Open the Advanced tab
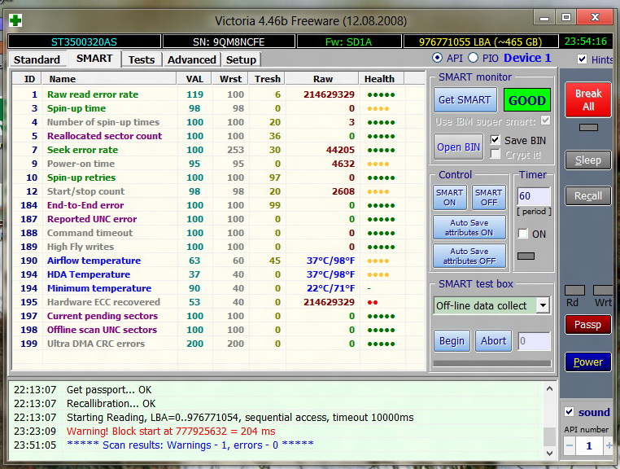This screenshot has width=620, height=469. pyautogui.click(x=192, y=59)
